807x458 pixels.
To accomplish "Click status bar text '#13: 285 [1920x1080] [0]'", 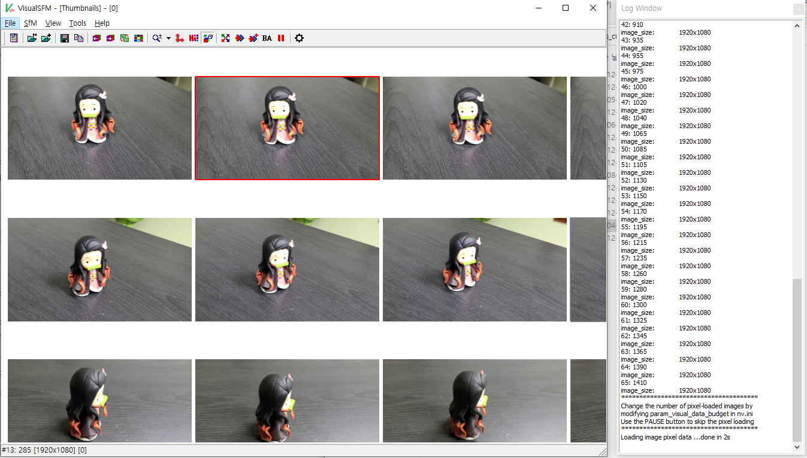I will click(x=44, y=450).
